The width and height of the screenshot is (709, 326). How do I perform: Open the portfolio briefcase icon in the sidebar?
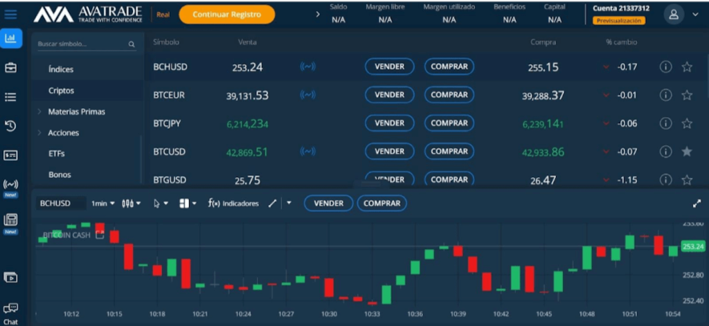click(x=10, y=68)
